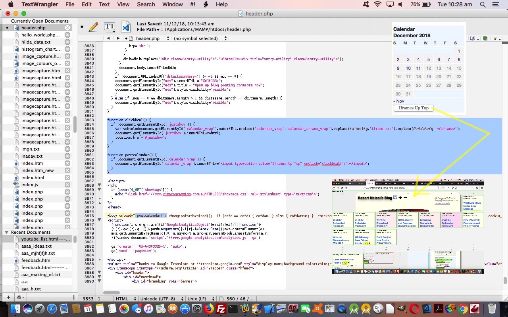Open the gear action menu in sidebar
The width and height of the screenshot is (508, 317).
click(20, 297)
